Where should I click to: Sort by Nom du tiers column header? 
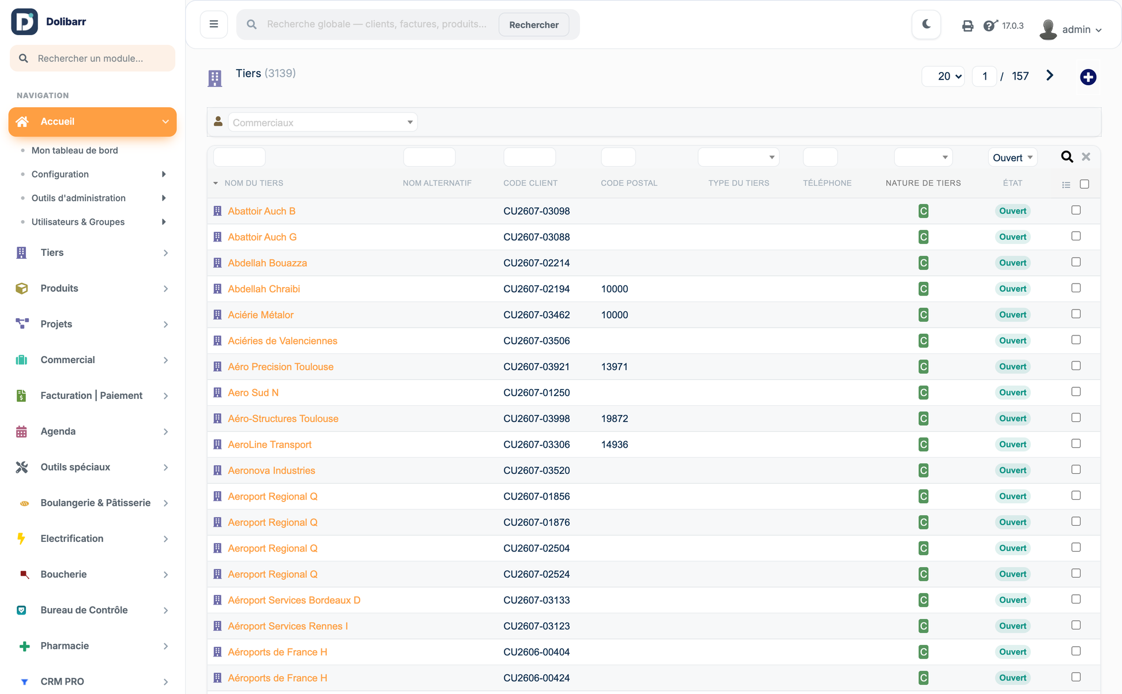pos(254,183)
